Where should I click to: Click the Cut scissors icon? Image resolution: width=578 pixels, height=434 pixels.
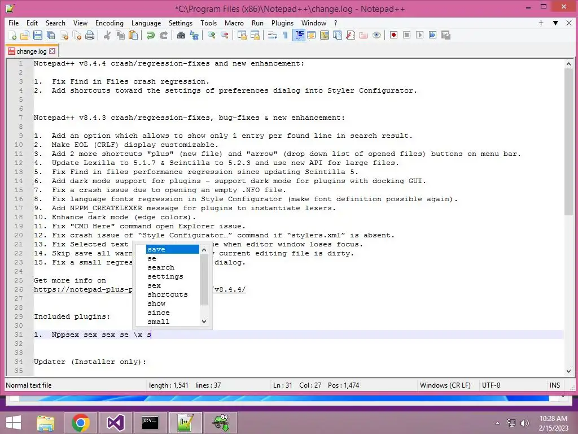point(107,35)
